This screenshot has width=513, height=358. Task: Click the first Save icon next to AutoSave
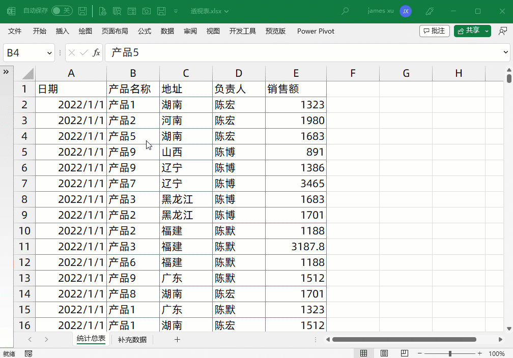click(x=82, y=11)
